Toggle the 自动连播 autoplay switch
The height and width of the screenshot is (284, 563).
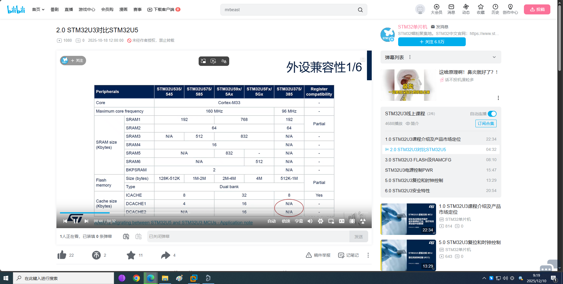pyautogui.click(x=492, y=114)
